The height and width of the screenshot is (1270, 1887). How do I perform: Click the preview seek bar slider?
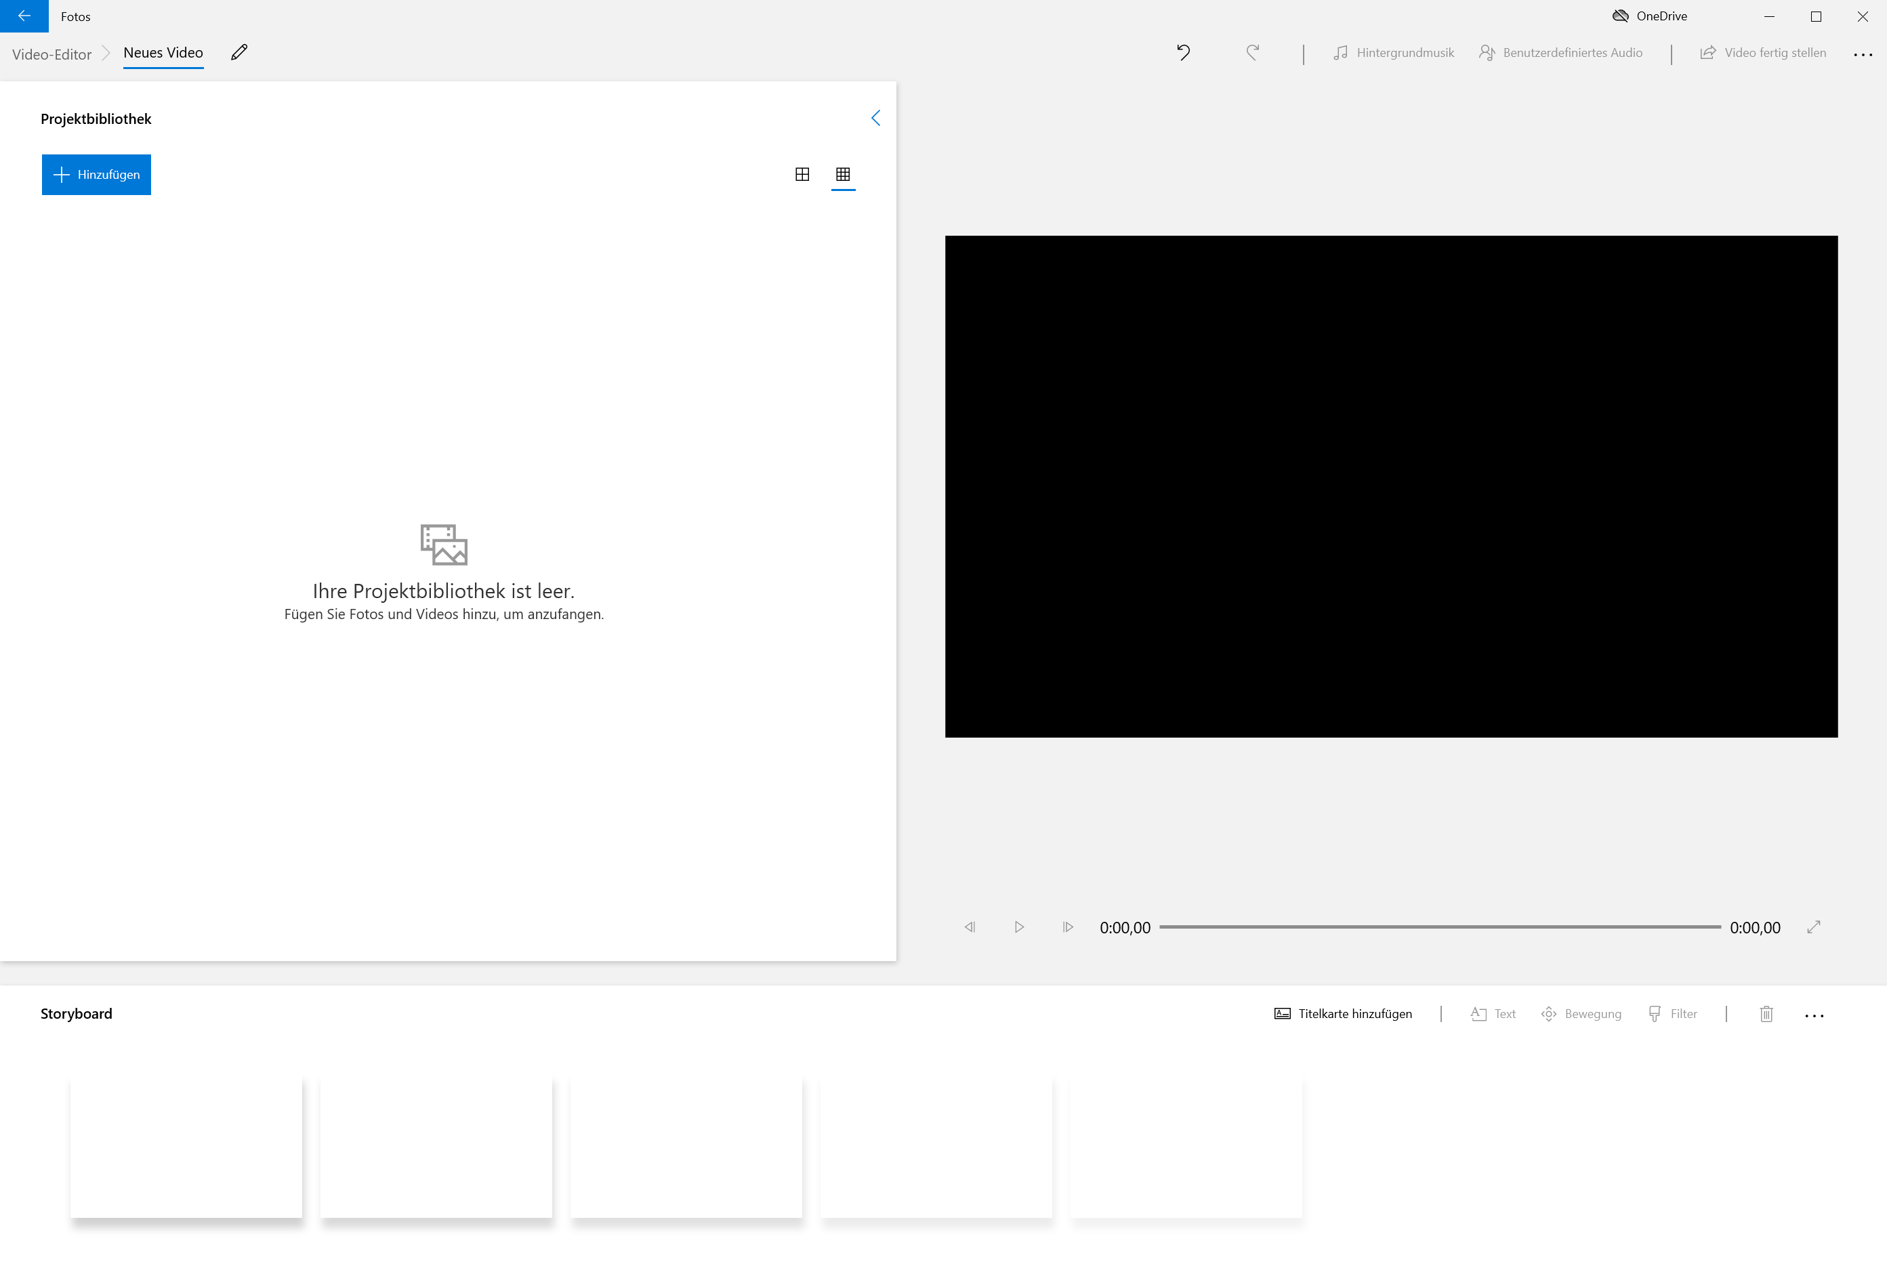click(1440, 927)
